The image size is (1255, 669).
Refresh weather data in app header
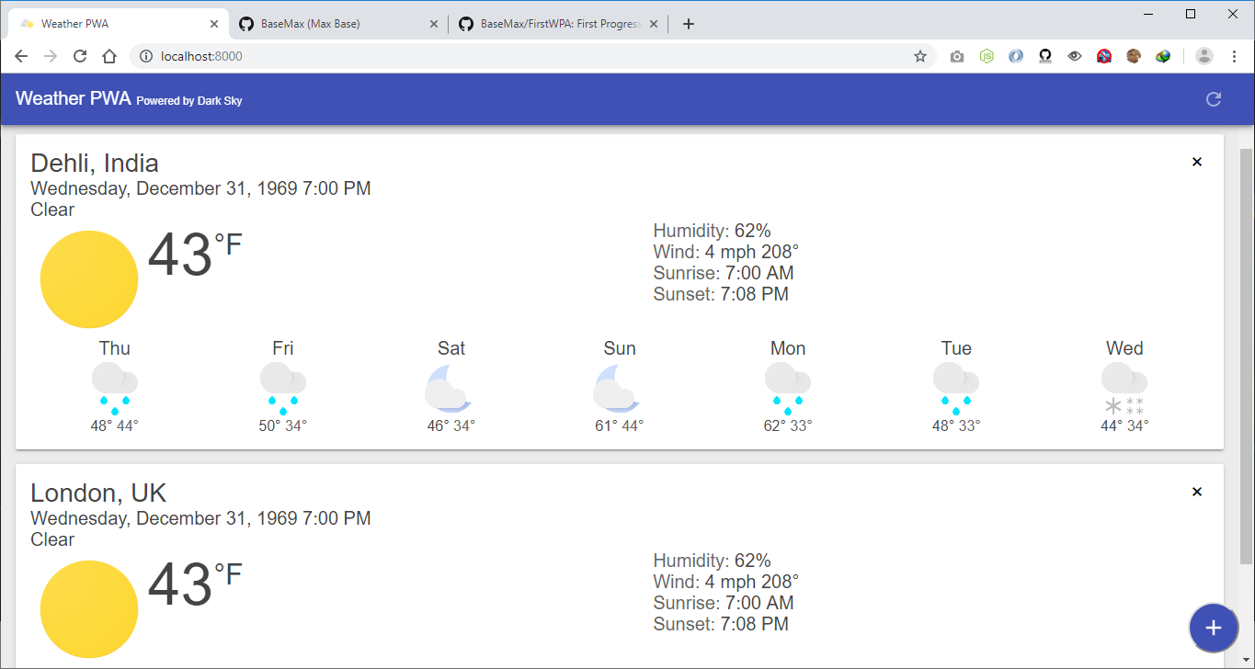[x=1214, y=99]
